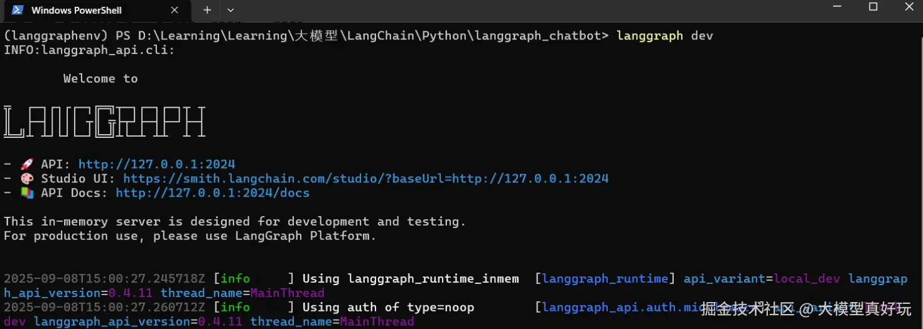This screenshot has height=329, width=923.
Task: Open the new tab profile dropdown
Action: point(230,10)
